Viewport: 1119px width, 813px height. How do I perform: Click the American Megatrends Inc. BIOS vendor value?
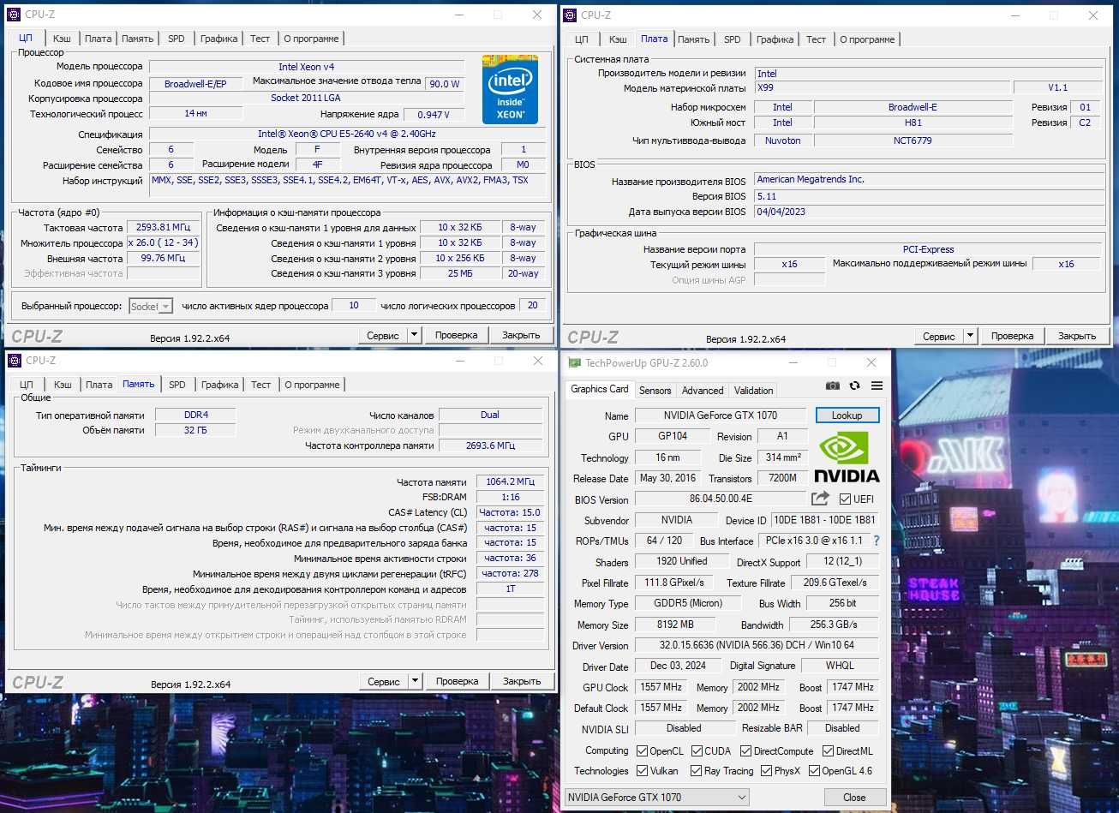(929, 179)
